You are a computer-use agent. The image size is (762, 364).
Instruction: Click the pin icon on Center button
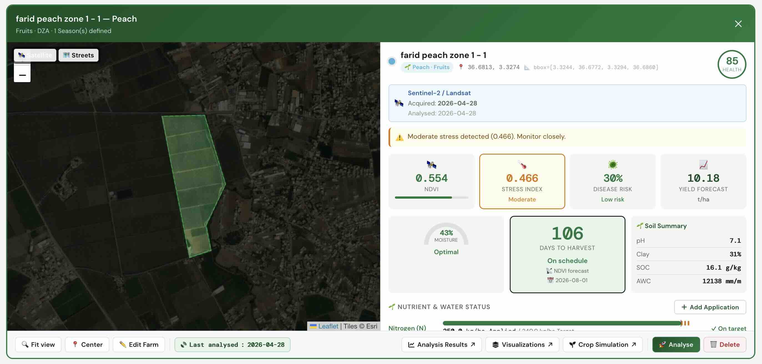tap(75, 344)
